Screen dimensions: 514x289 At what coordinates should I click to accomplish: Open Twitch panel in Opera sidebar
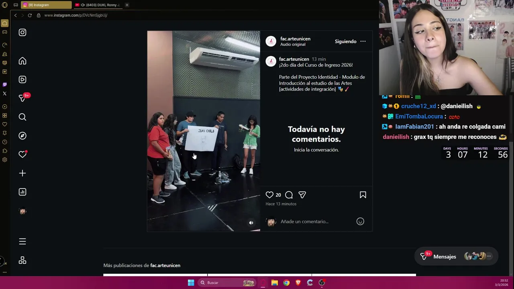[x=4, y=84]
